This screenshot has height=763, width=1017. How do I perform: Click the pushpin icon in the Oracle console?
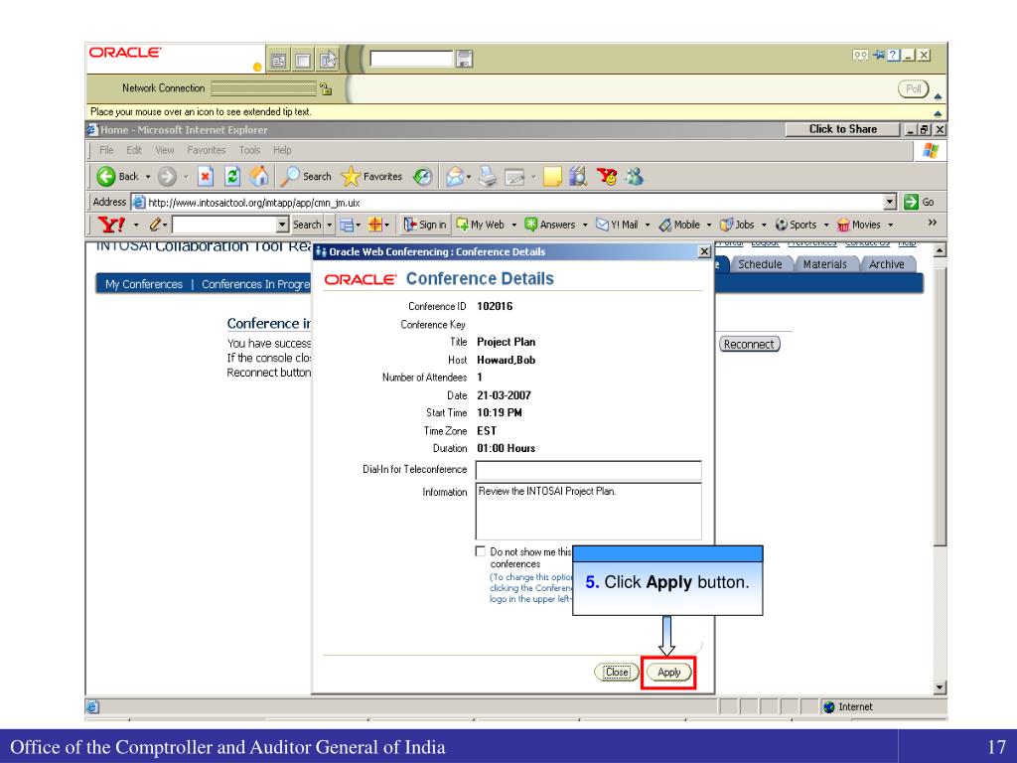[x=878, y=56]
